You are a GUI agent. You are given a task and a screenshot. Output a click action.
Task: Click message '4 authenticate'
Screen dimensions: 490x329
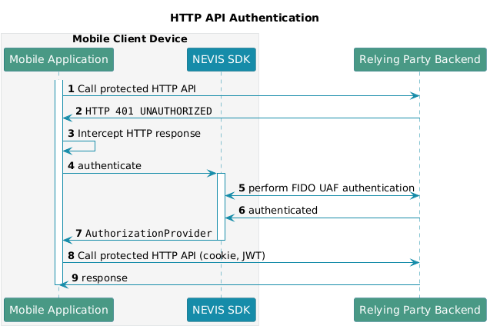105,166
